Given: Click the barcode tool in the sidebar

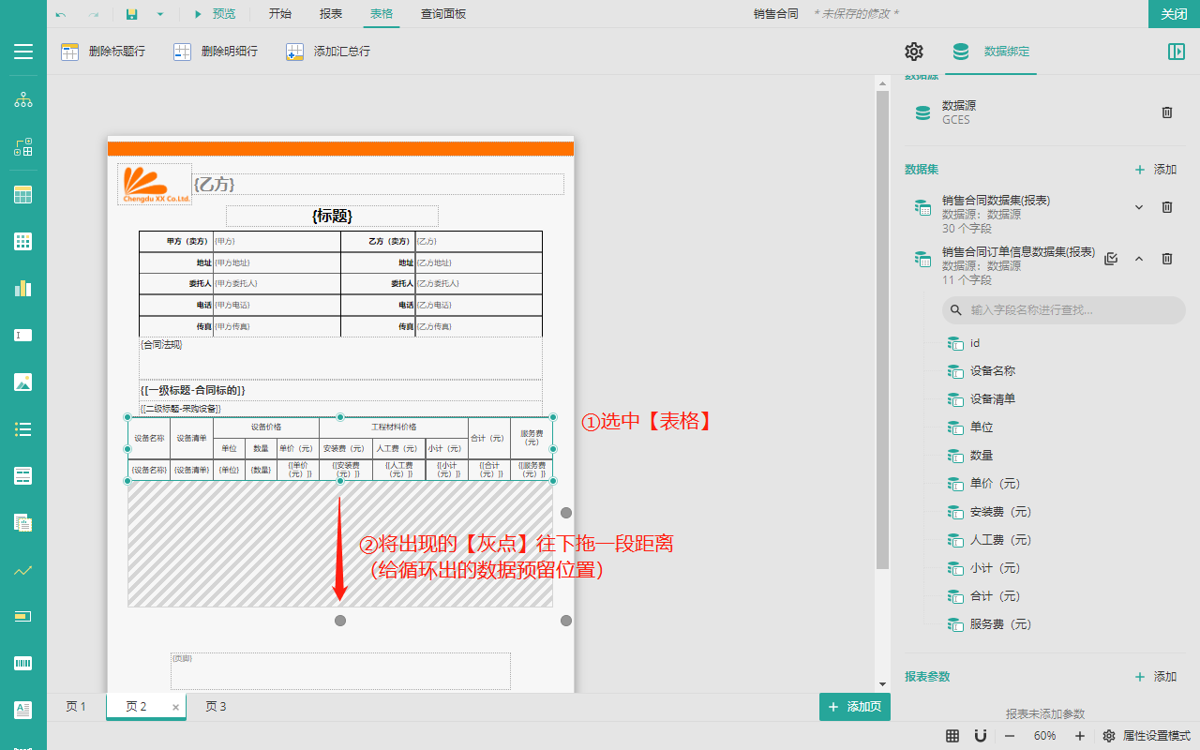Looking at the screenshot, I should click(23, 663).
